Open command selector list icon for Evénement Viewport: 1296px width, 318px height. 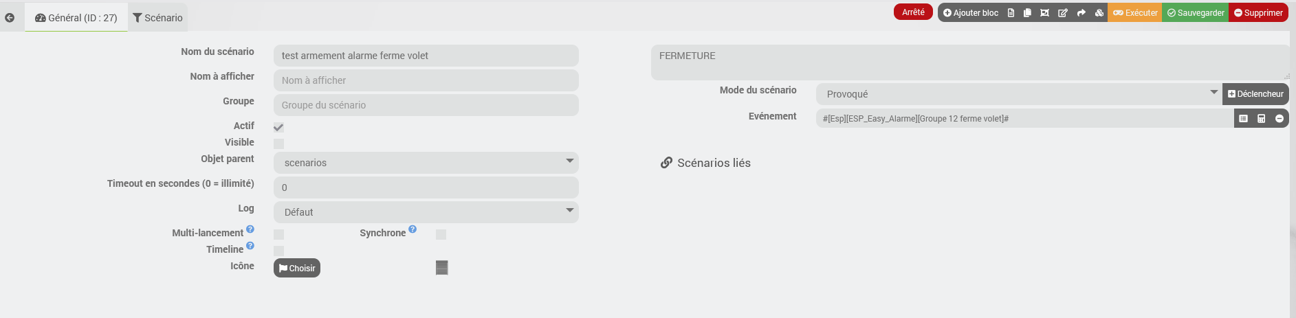pos(1243,119)
